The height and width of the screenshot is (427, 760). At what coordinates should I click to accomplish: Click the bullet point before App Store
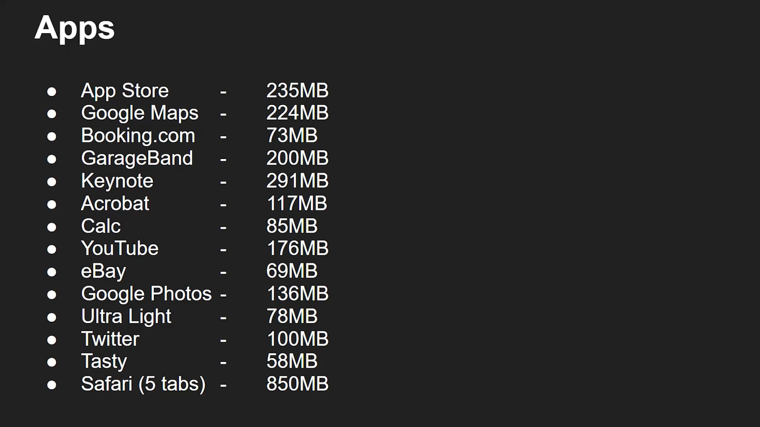click(52, 91)
